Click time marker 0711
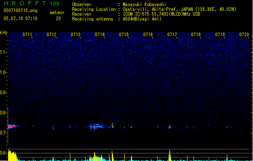Image resolution: width=253 pixels, height=161 pixels. click(x=27, y=35)
